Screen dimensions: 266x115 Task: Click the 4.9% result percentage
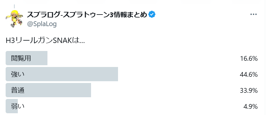[251, 107]
